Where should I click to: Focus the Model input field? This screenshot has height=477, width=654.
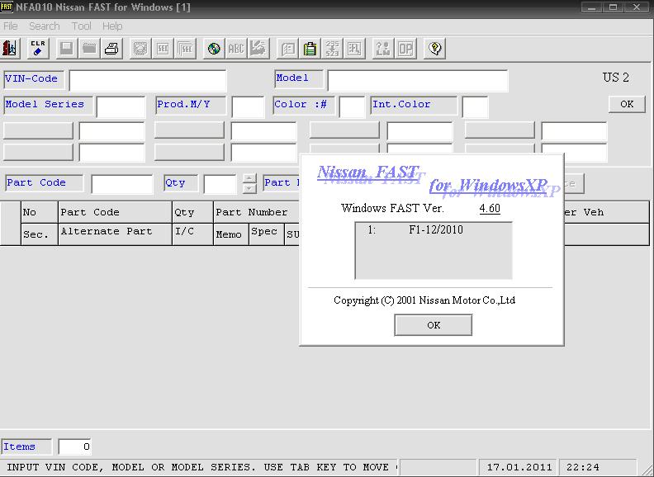pos(418,81)
